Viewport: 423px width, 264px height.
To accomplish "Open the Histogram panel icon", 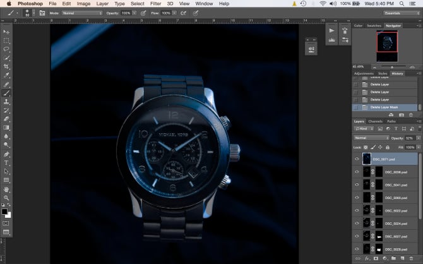I will (332, 40).
